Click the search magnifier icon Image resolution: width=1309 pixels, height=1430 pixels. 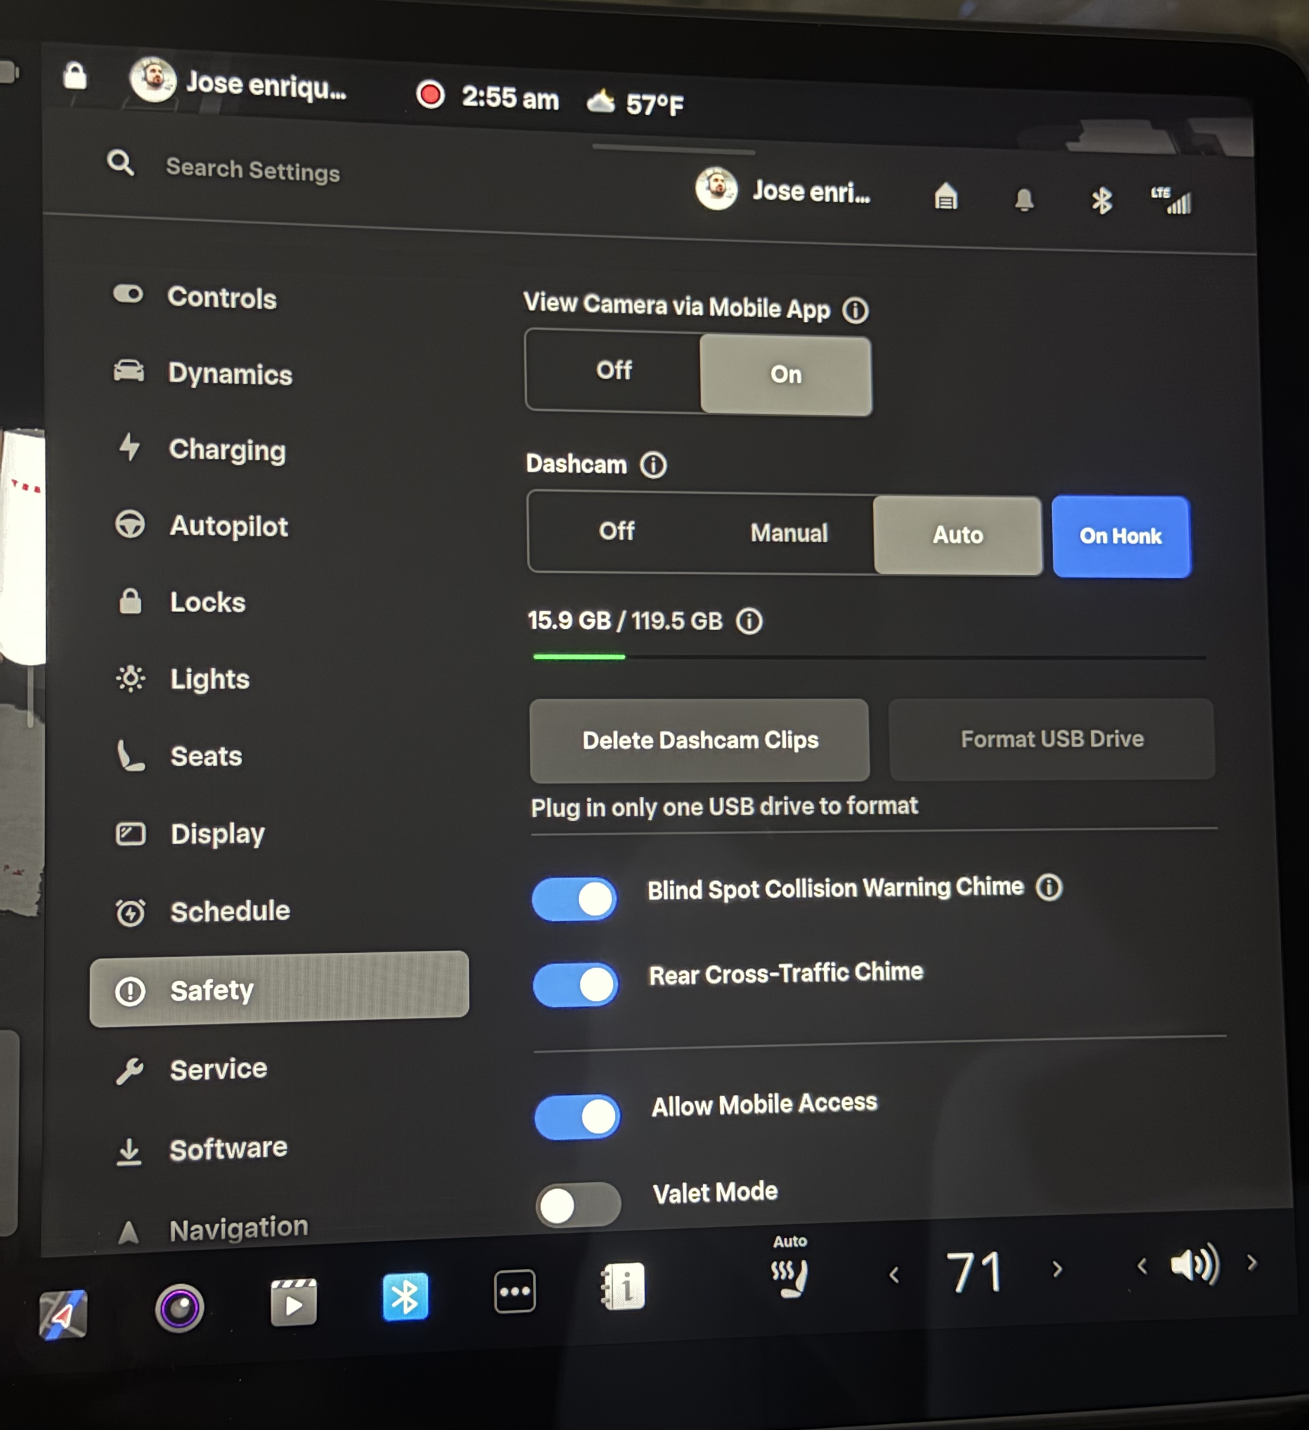click(x=120, y=162)
